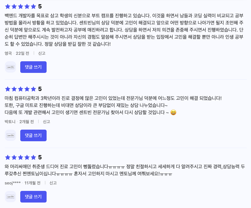Click the 22일 전 timestamp
This screenshot has width=251, height=208.
tap(22, 53)
